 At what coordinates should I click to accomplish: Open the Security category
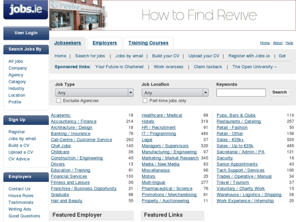click(225, 158)
